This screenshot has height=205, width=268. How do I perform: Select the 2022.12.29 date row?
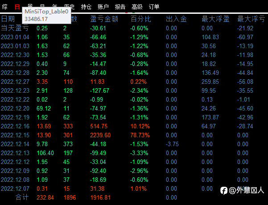pos(15,64)
